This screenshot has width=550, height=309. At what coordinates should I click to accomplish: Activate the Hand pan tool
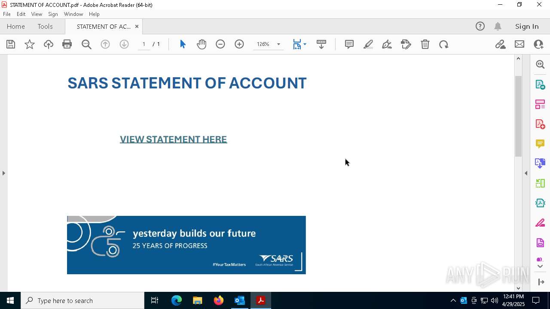(202, 44)
